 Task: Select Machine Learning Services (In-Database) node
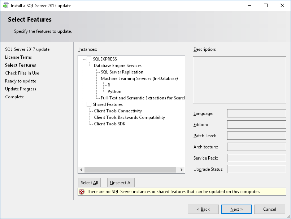(x=139, y=79)
